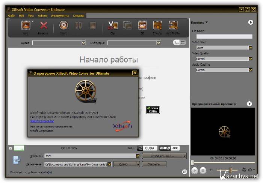Open the Effects tool
Viewport: 263px width, 183px height.
[157, 25]
